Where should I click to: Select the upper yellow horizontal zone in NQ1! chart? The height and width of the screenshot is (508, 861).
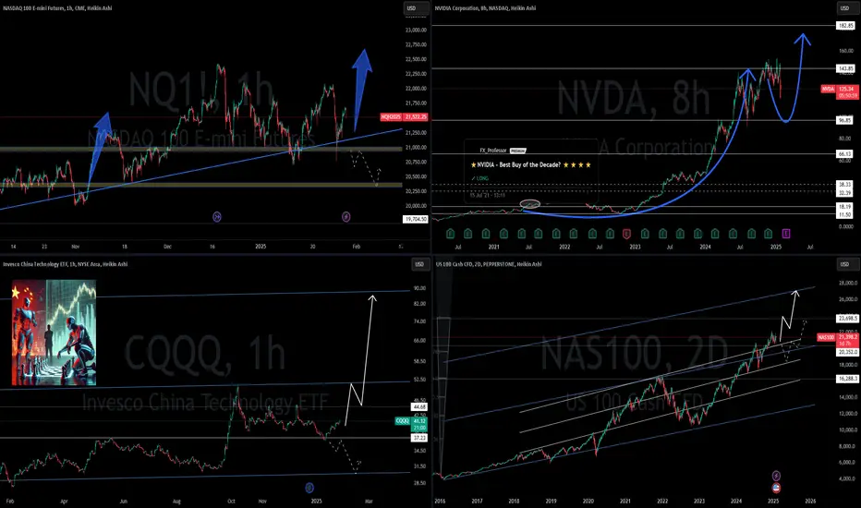201,149
